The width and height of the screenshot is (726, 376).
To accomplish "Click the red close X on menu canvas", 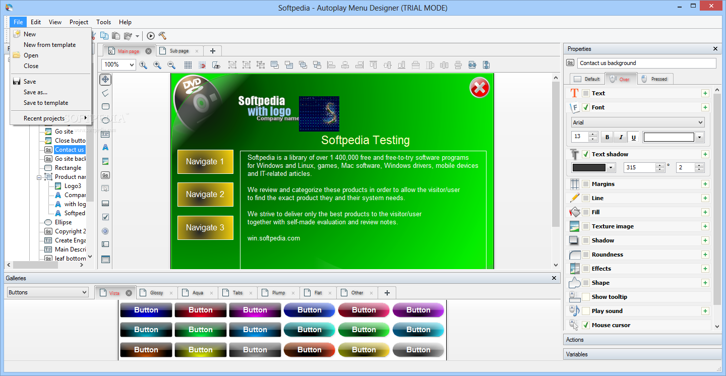I will pyautogui.click(x=479, y=88).
